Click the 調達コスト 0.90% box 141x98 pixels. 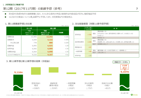[121, 62]
